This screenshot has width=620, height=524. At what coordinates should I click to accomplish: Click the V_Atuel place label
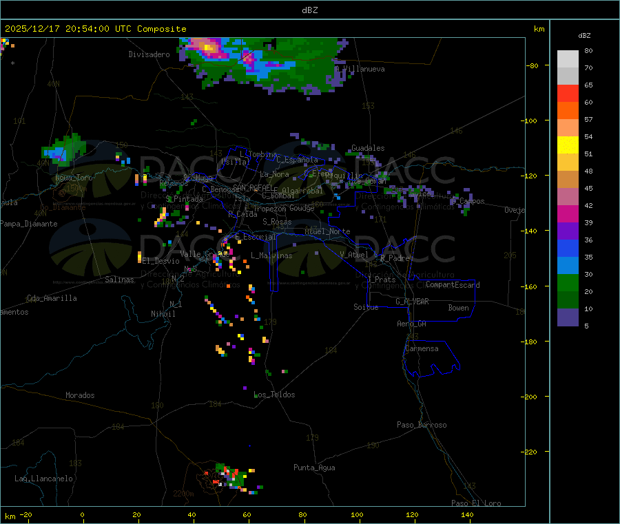tap(354, 255)
